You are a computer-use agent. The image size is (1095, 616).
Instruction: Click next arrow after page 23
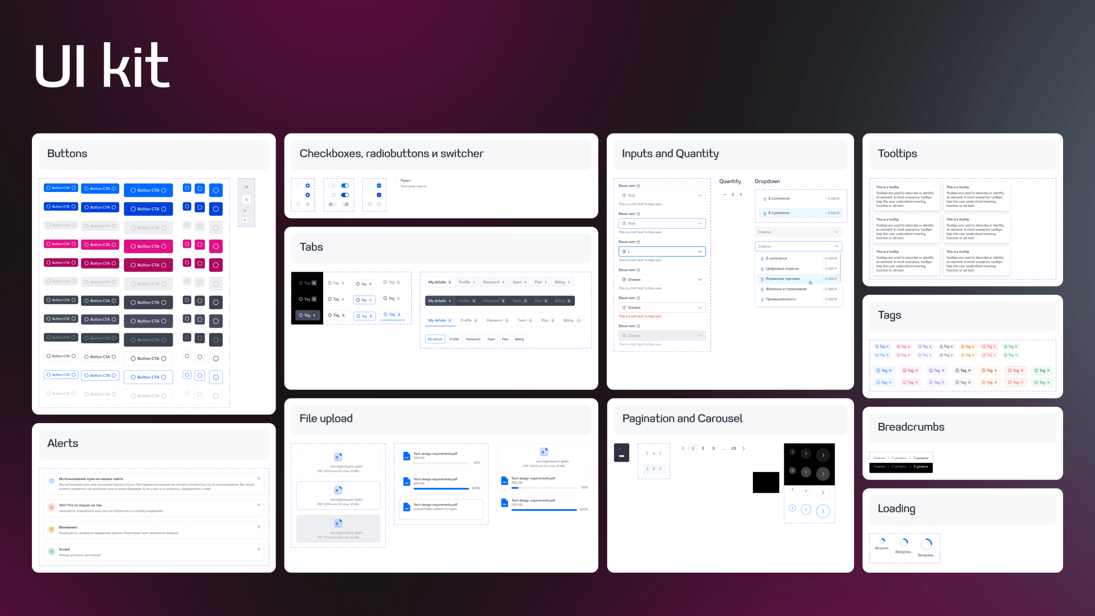coord(743,449)
